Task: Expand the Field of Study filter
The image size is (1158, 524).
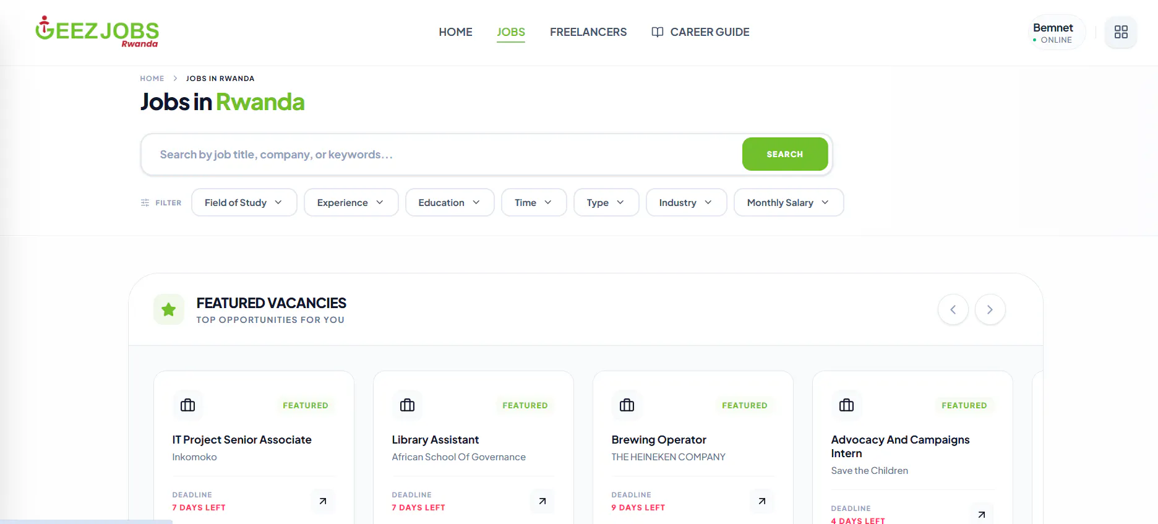Action: coord(244,202)
